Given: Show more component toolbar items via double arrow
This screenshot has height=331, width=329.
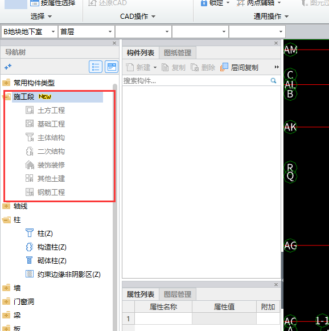Looking at the screenshot, I should 277,67.
